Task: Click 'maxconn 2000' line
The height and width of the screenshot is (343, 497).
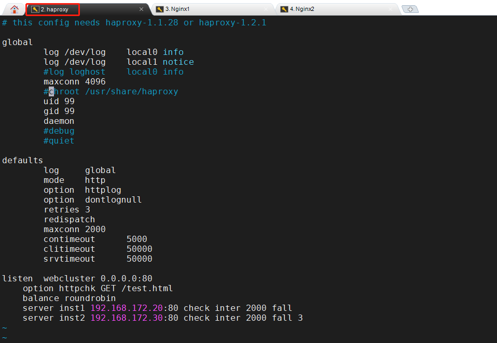Action: (75, 230)
